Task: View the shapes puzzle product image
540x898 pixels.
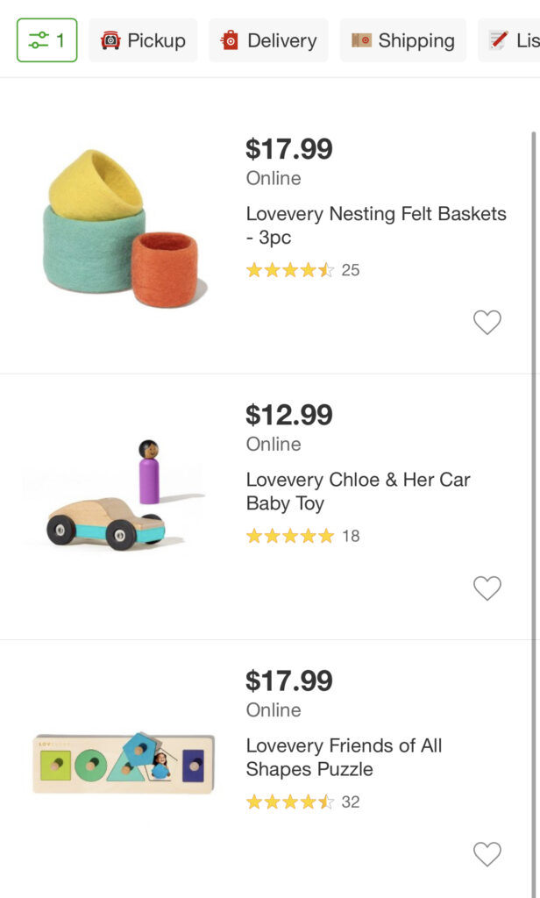Action: click(x=124, y=762)
